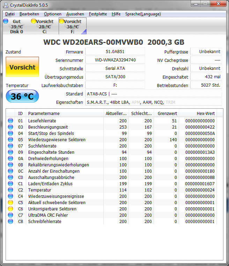This screenshot has height=266, width=229.
Task: Click blue status icon for UltraDMA CRC Fehler
Action: (10, 215)
